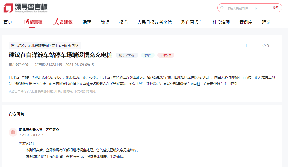The height and width of the screenshot is (167, 288).
Task: Open the 留言板 tab with pencil icon
Action: [33, 22]
